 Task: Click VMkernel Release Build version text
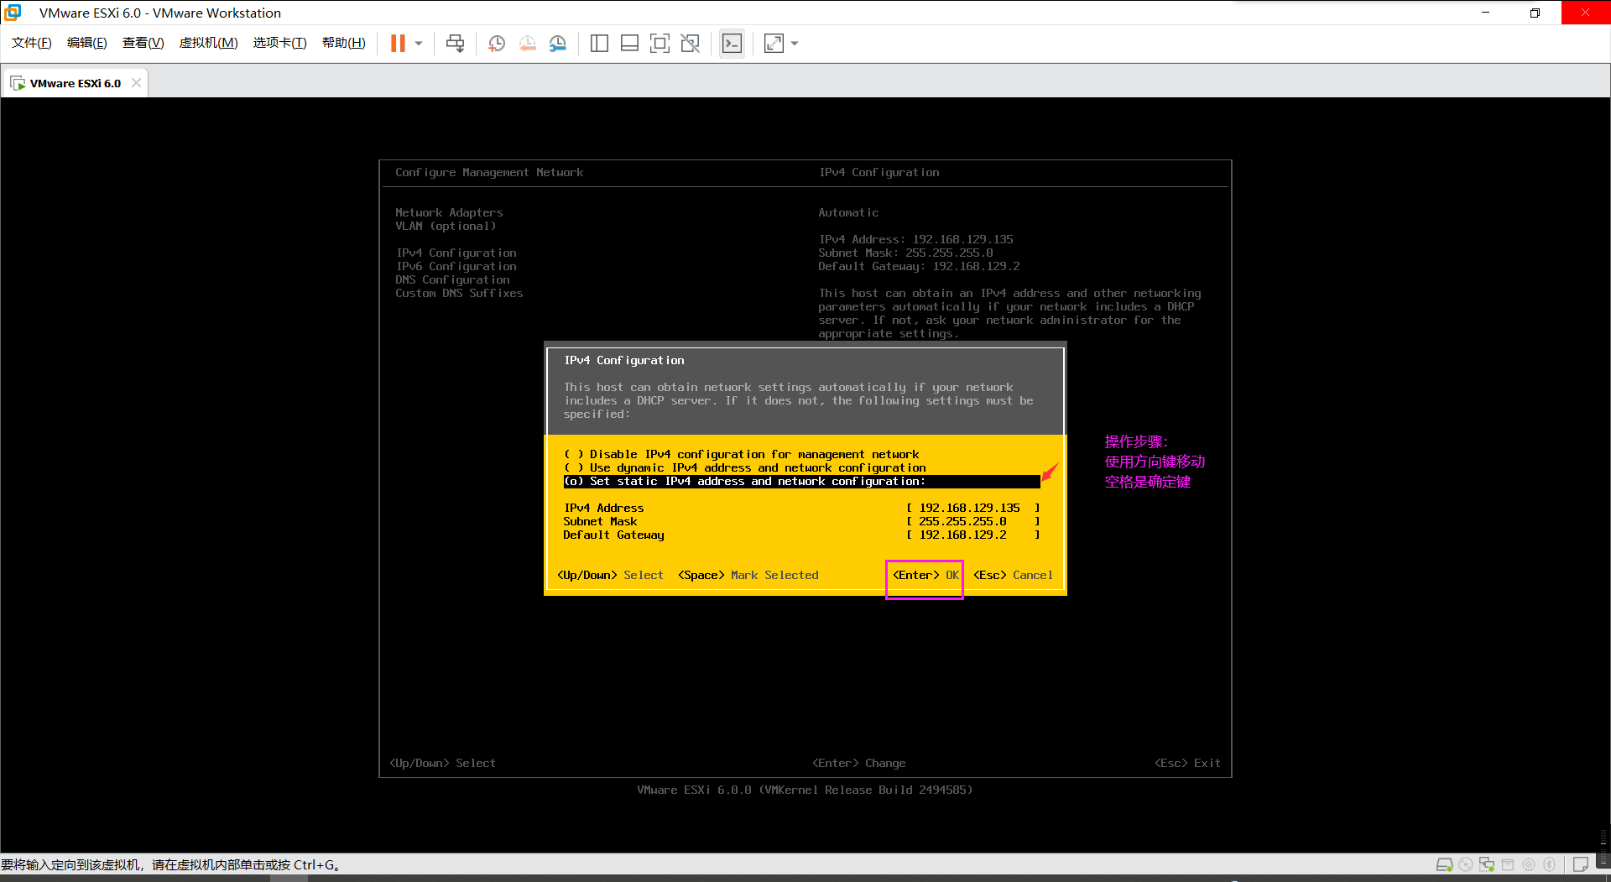coord(805,790)
